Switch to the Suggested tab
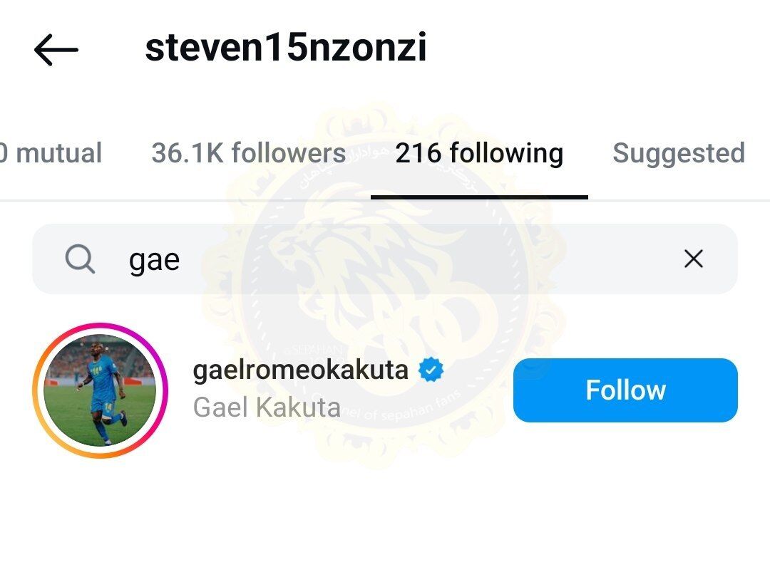 [678, 153]
